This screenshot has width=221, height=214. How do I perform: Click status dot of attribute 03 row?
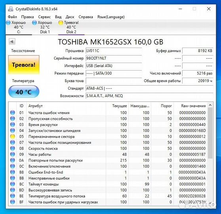click(x=13, y=124)
